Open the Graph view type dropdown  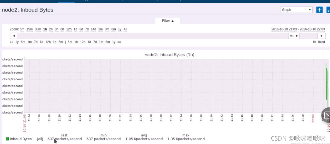click(x=296, y=10)
